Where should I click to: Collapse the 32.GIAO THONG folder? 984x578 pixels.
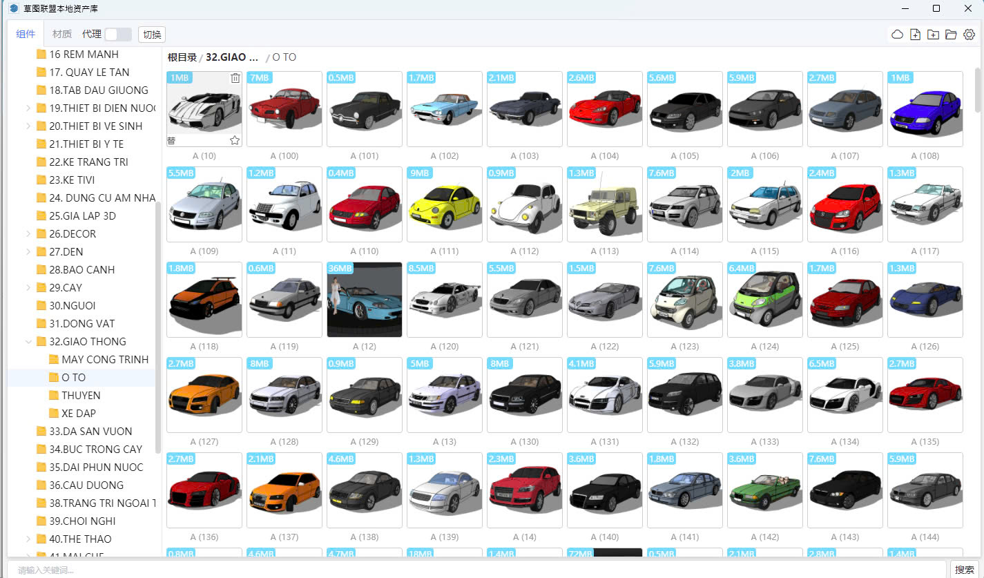click(28, 341)
